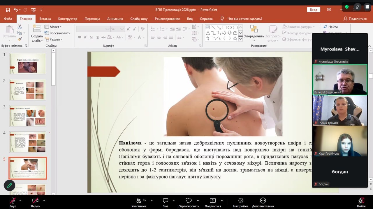Select the Format Painter brush icon
373x209 pixels.
click(x=20, y=39)
